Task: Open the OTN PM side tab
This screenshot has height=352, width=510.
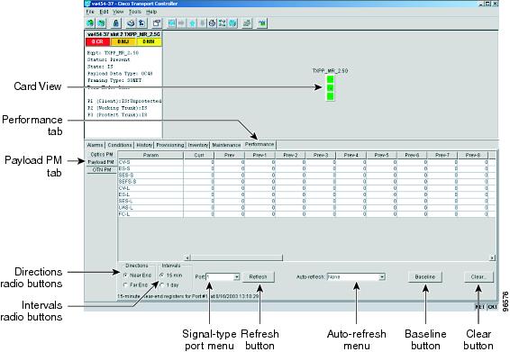Action: pos(102,169)
